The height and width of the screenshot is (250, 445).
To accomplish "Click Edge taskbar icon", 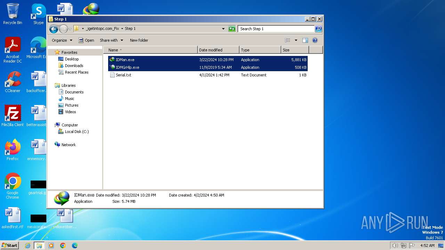I will pyautogui.click(x=75, y=245).
